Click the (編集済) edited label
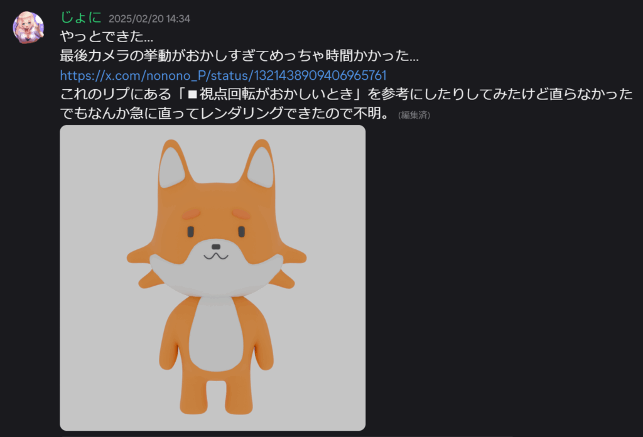643x437 pixels. [414, 115]
